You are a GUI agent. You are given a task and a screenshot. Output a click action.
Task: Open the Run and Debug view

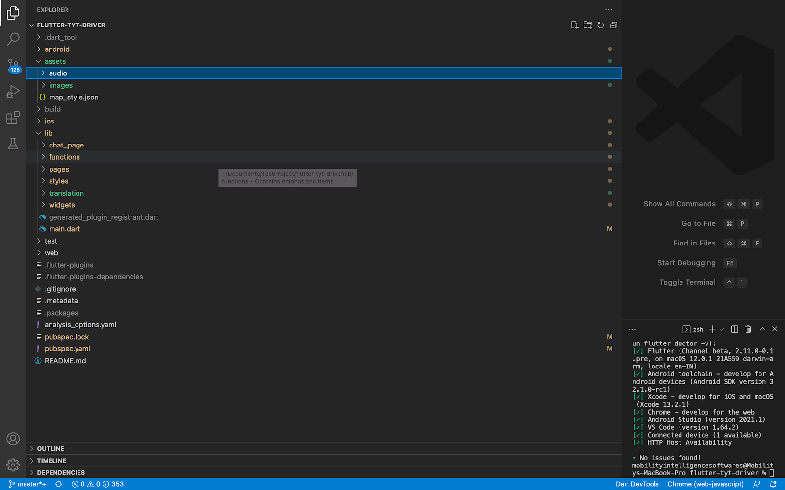pos(13,91)
